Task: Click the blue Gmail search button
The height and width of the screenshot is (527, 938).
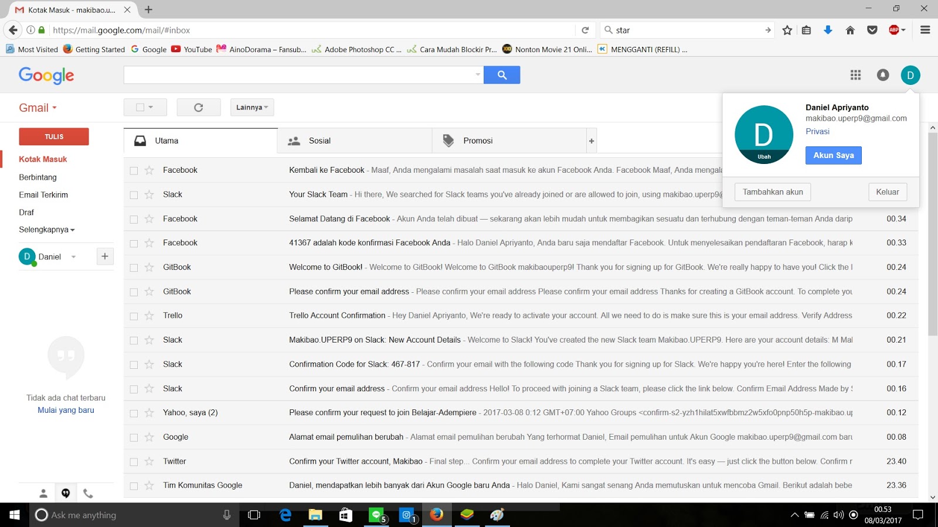Action: (x=502, y=75)
